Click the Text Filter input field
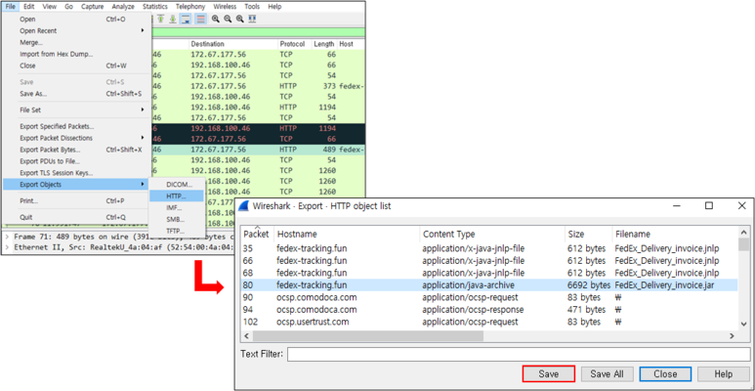Image resolution: width=755 pixels, height=391 pixels. (519, 354)
